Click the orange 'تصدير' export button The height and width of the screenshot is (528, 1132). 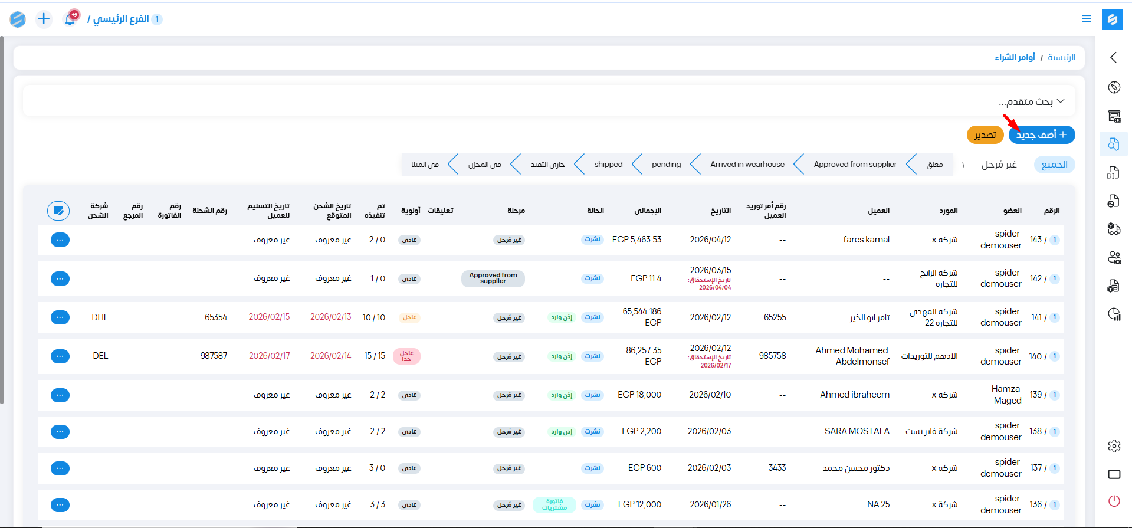click(985, 135)
